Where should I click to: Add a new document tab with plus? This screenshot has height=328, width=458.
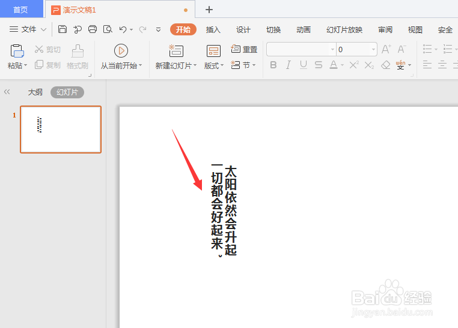pos(209,10)
